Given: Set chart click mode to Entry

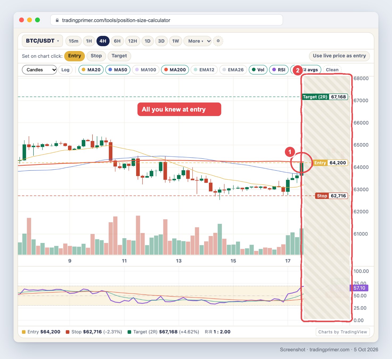Looking at the screenshot, I should coord(74,56).
